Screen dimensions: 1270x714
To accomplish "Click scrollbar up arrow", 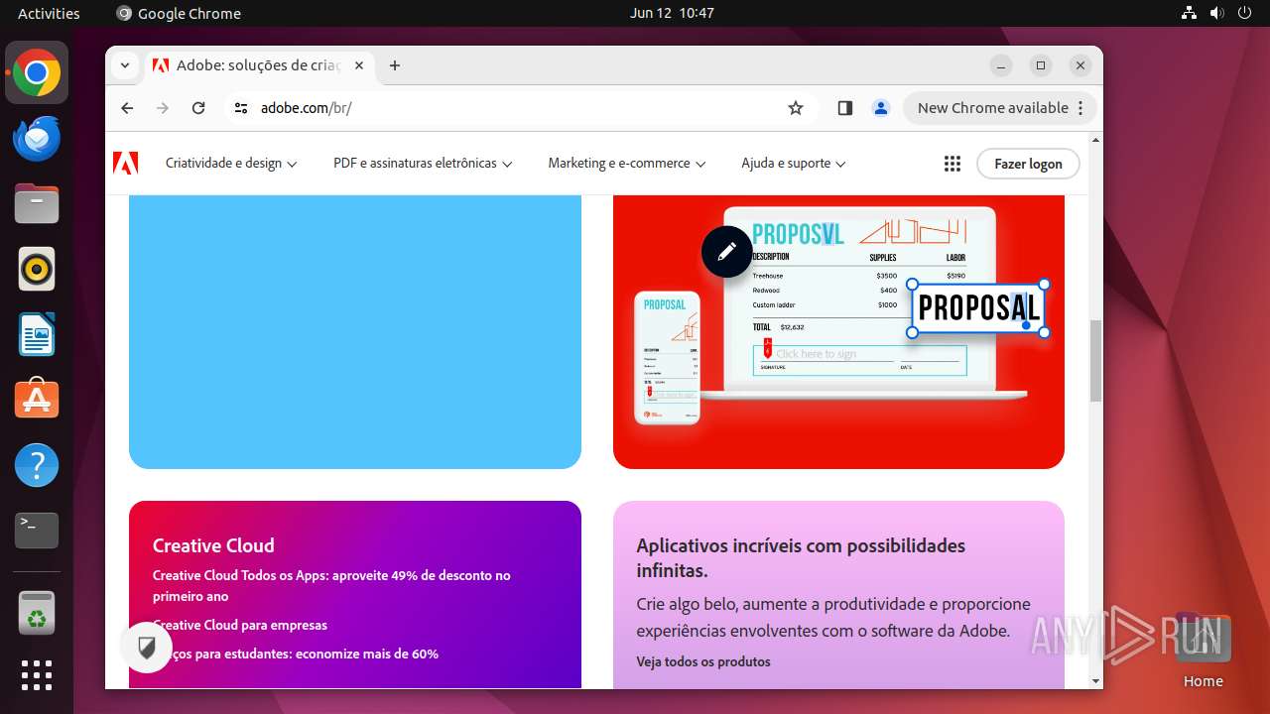I will [x=1095, y=140].
